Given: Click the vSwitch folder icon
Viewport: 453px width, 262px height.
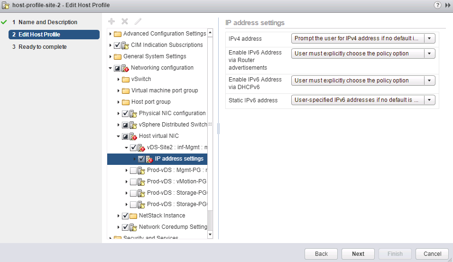Looking at the screenshot, I should click(126, 79).
